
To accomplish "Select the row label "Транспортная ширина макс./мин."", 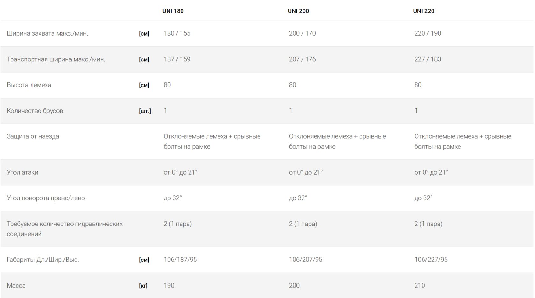I will [x=56, y=59].
